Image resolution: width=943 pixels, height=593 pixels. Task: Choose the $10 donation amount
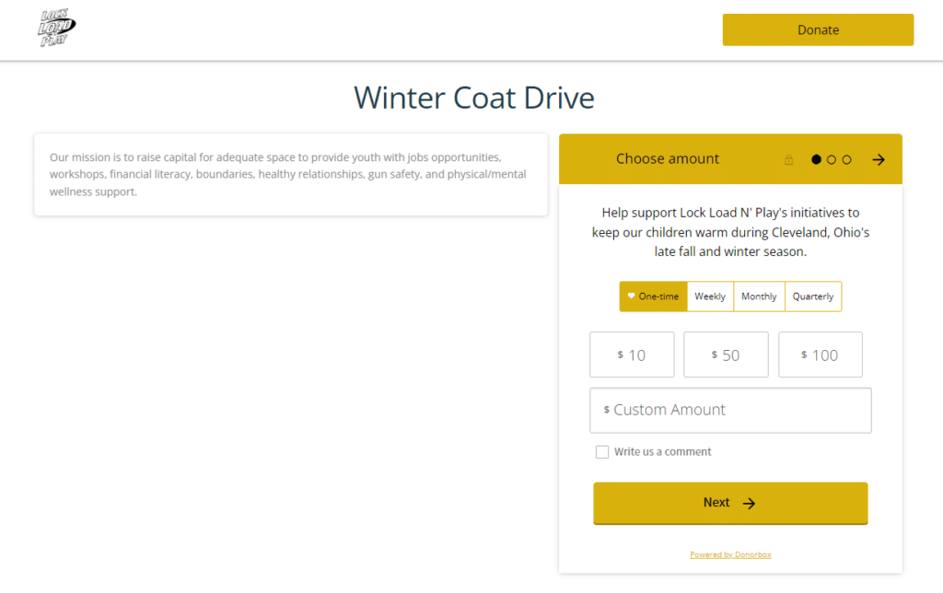pyautogui.click(x=632, y=355)
